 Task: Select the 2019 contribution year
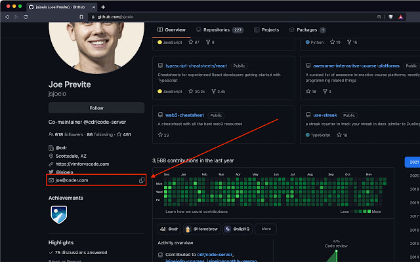click(414, 189)
